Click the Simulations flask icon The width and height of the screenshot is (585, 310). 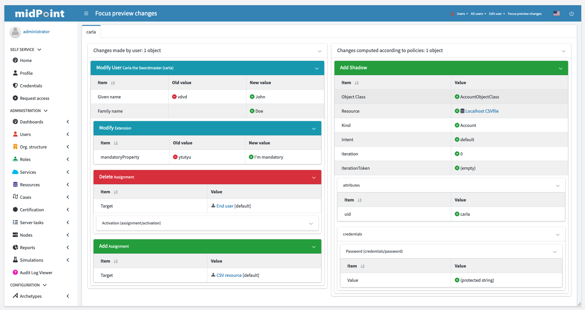[x=15, y=260]
